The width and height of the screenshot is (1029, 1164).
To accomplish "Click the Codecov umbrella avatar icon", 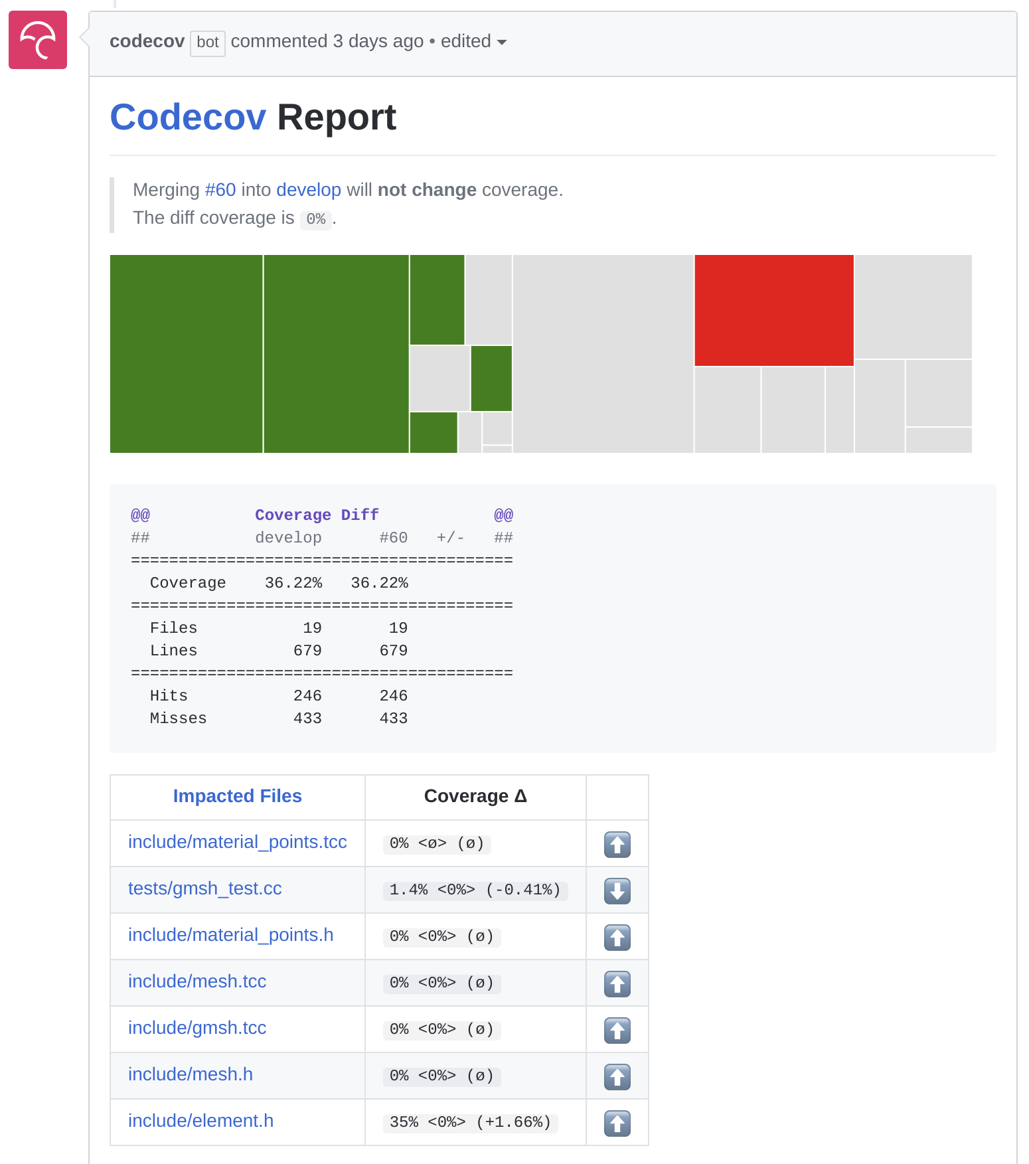I will point(38,40).
